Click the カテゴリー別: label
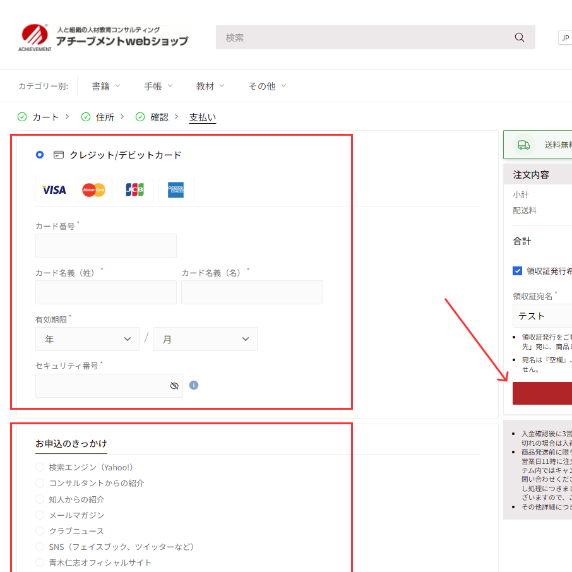Image resolution: width=572 pixels, height=572 pixels. tap(44, 86)
